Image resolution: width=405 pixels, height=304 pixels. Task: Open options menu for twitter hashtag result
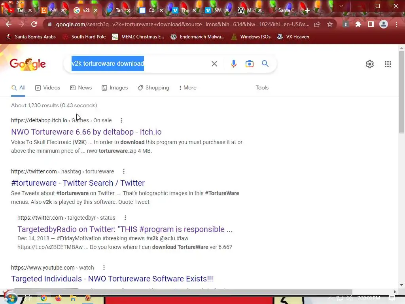click(x=124, y=171)
